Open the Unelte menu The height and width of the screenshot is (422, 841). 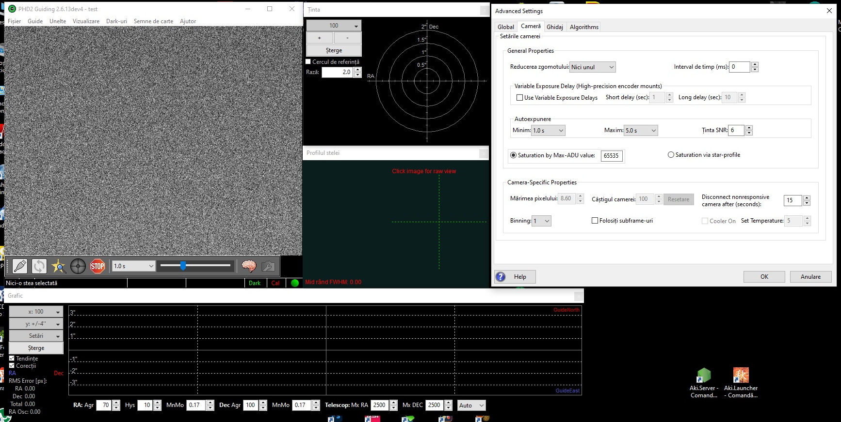click(x=58, y=21)
